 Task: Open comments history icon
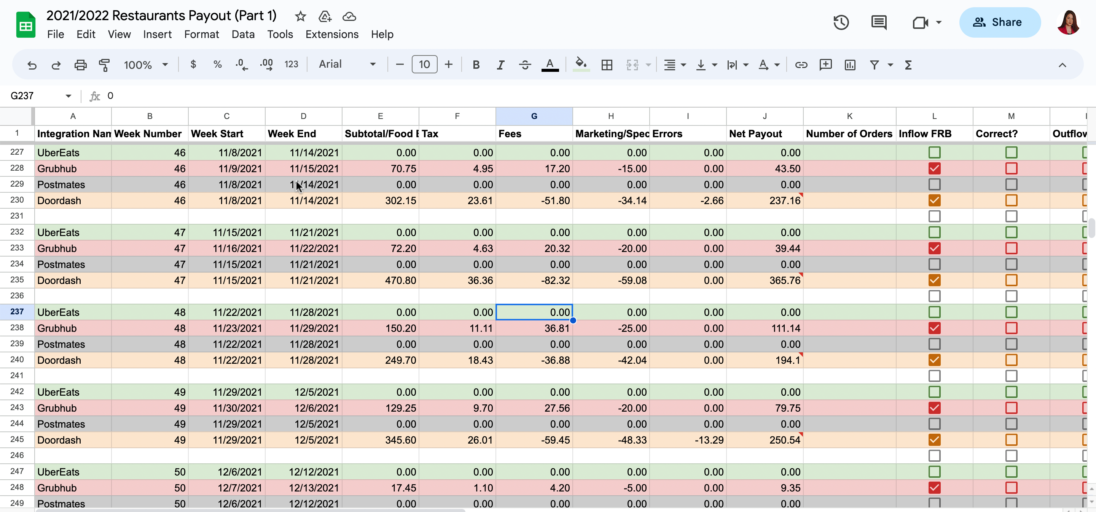pyautogui.click(x=879, y=22)
